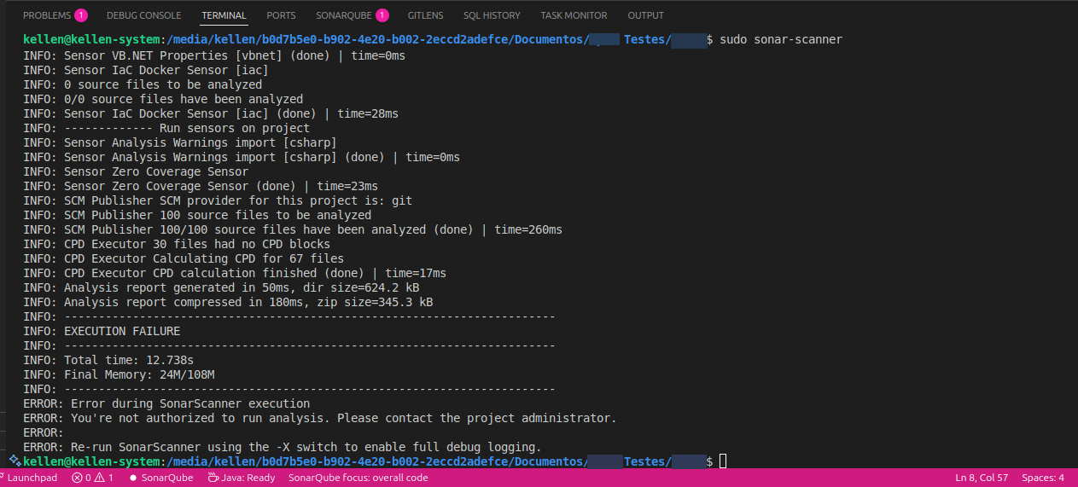Change indentation via Spaces: 4
Image resolution: width=1078 pixels, height=487 pixels.
click(1043, 478)
